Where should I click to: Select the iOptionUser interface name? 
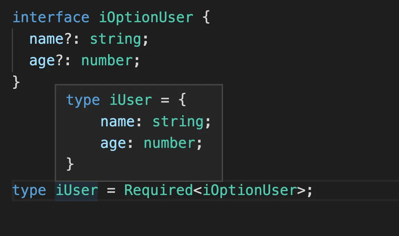146,17
